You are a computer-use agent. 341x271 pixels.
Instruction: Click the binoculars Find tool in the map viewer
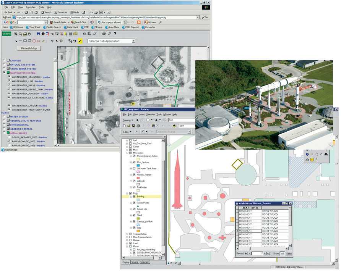coord(39,34)
